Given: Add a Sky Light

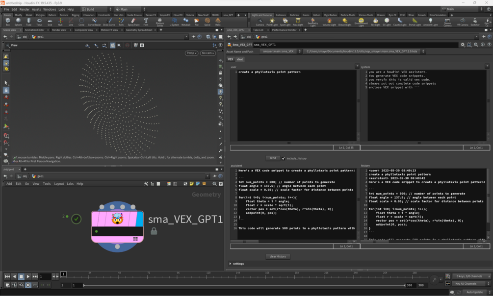Looking at the screenshot, I should (375, 22).
